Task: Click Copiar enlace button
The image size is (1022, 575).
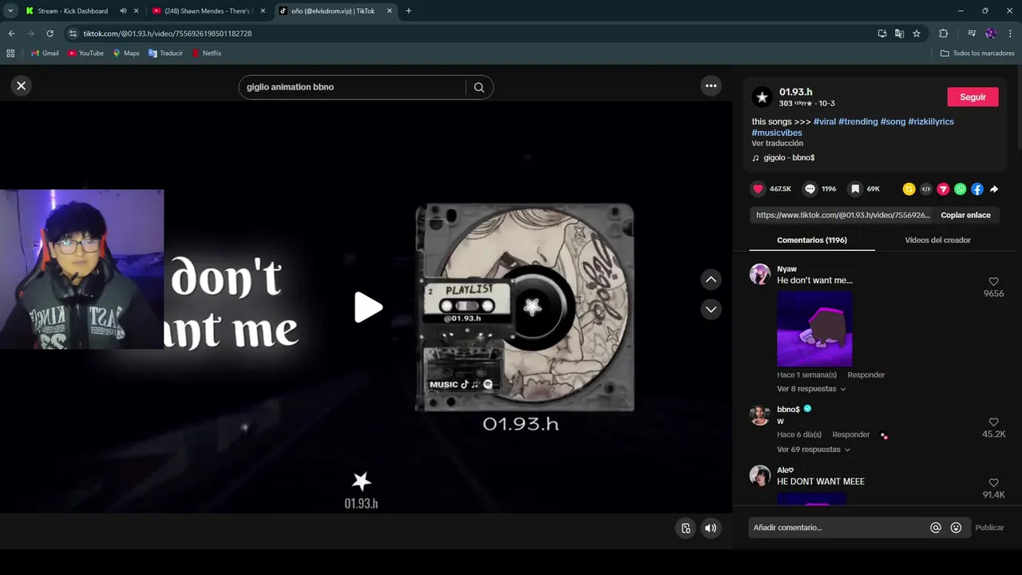Action: pyautogui.click(x=965, y=215)
